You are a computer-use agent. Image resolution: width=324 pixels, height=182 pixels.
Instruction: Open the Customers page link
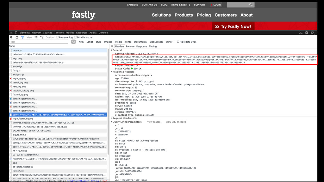226,15
